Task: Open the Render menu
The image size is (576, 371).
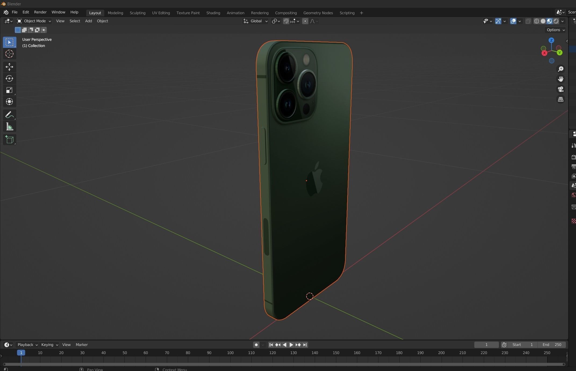Action: 40,12
